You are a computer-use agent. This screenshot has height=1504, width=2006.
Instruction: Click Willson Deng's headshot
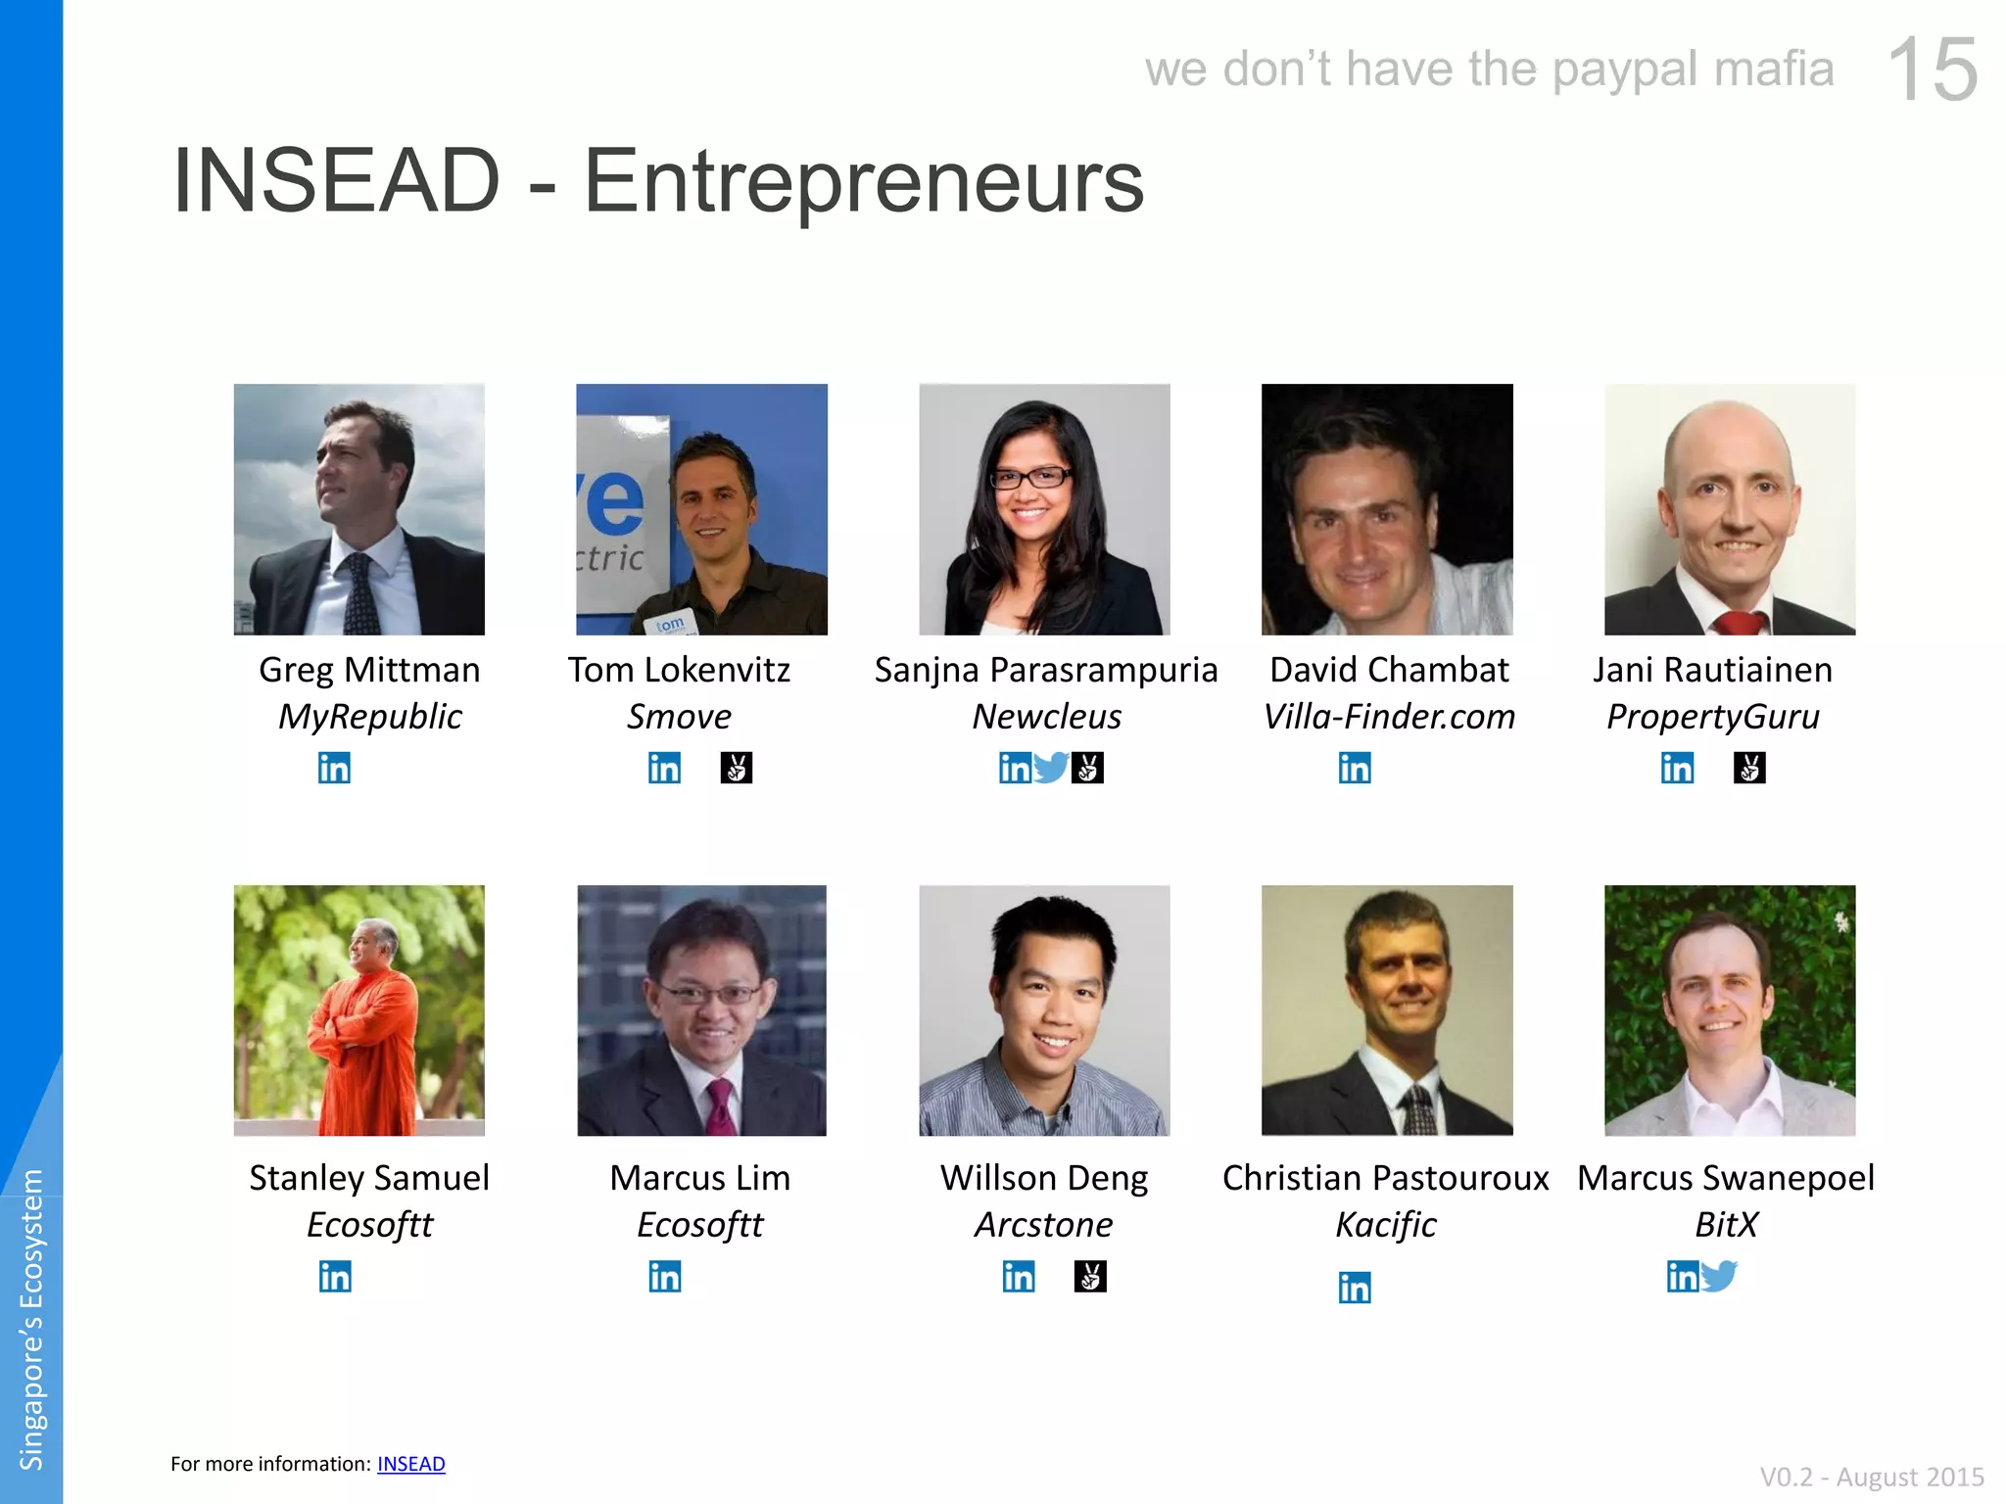(x=1044, y=1010)
